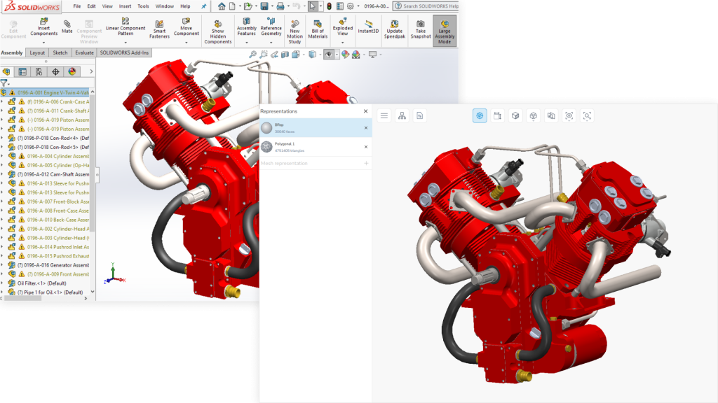
Task: Click Show Hidden Components
Action: click(x=218, y=32)
